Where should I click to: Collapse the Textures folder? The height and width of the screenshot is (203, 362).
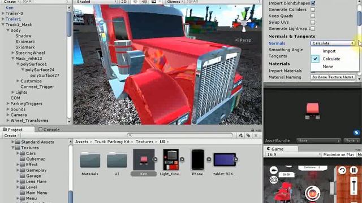coord(12,148)
